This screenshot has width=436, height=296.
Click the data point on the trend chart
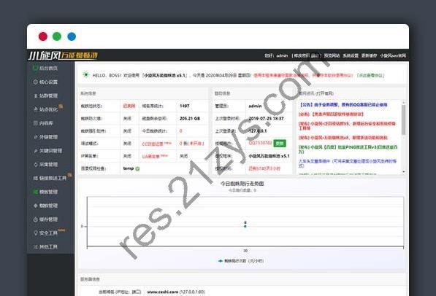[x=245, y=226]
